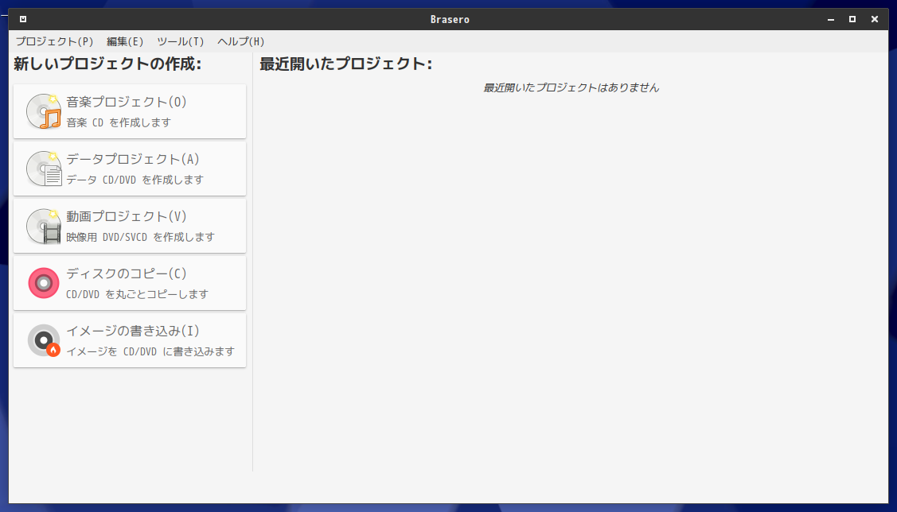Click the window menu icon in title bar
Image resolution: width=897 pixels, height=512 pixels.
(x=23, y=19)
